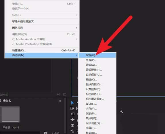165x134 pixels.
Task: Open 内存(Y)... preferences
Action: click(x=97, y=109)
